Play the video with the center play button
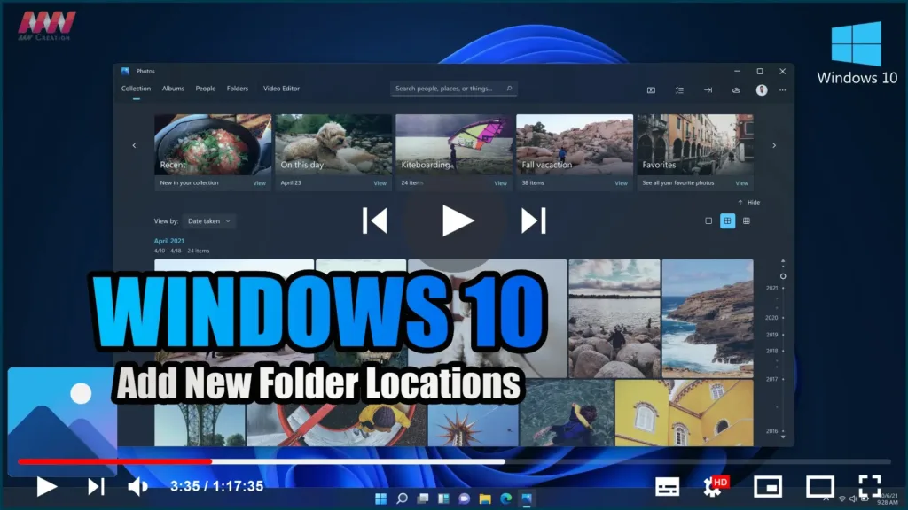Image resolution: width=908 pixels, height=510 pixels. pos(458,220)
